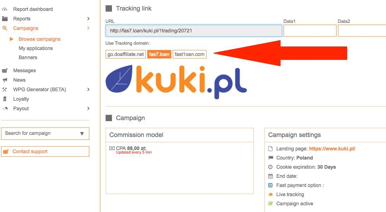The width and height of the screenshot is (386, 212).
Task: Click the News megaphone icon
Action: click(5, 80)
